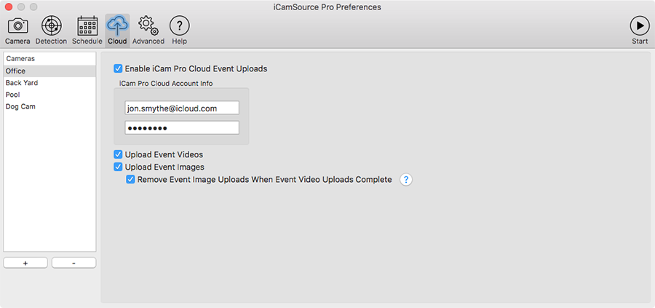The height and width of the screenshot is (308, 655).
Task: Click the Start play button
Action: click(x=640, y=30)
